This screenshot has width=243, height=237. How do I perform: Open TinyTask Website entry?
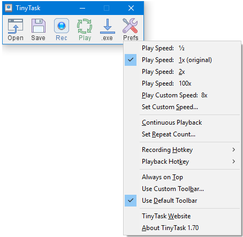tap(182, 216)
